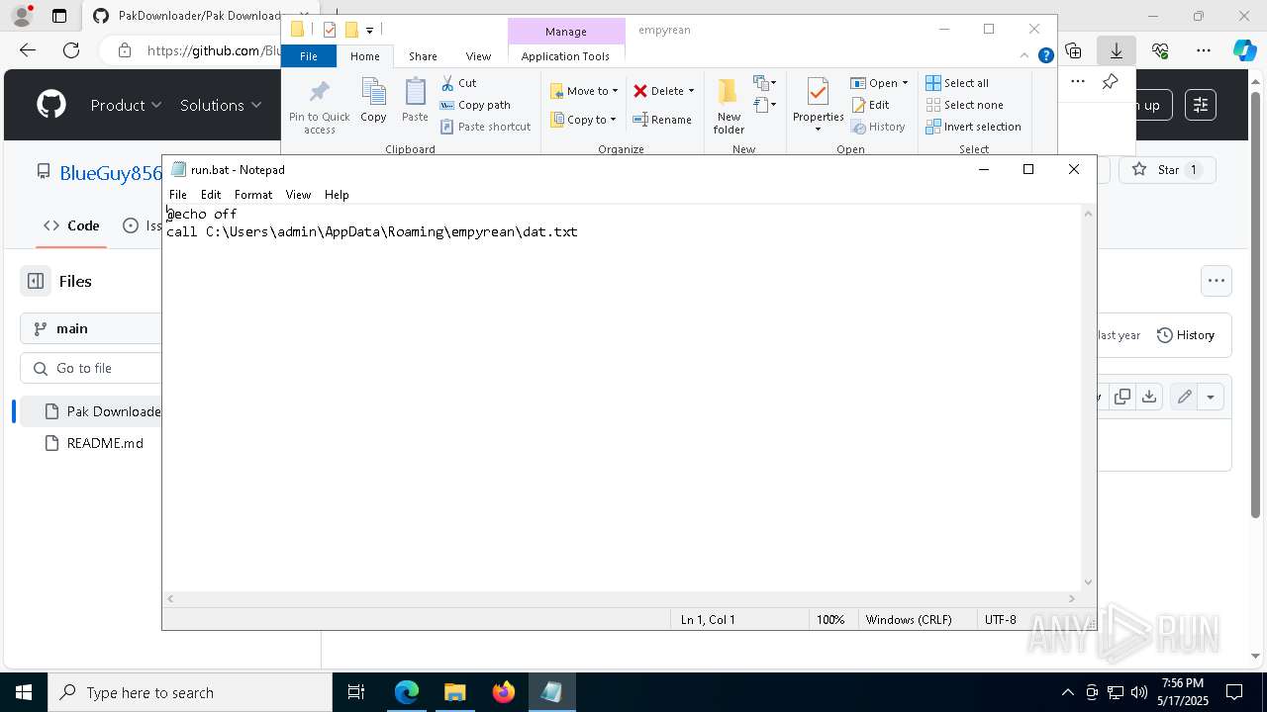The width and height of the screenshot is (1267, 712).
Task: Copy raw file contents on GitHub
Action: point(1122,397)
